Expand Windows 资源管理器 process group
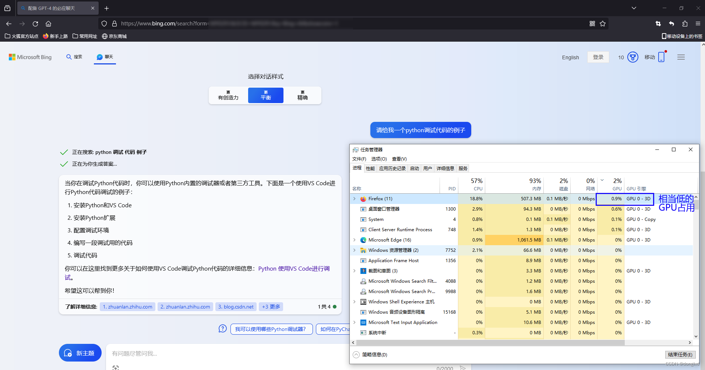The width and height of the screenshot is (705, 370). 355,250
